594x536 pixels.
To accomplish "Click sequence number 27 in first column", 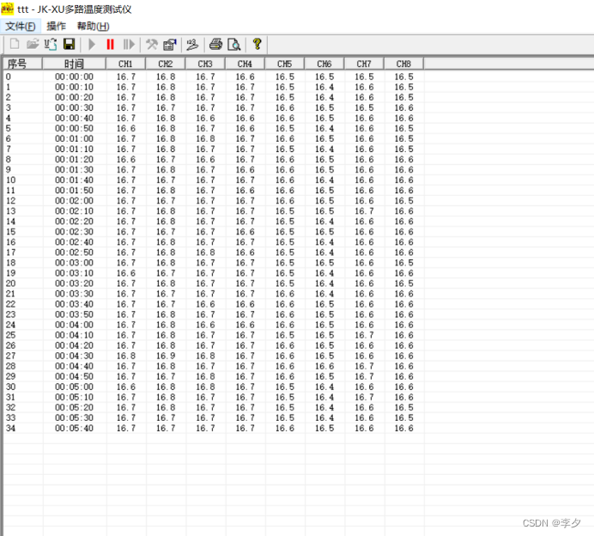I will 10,356.
